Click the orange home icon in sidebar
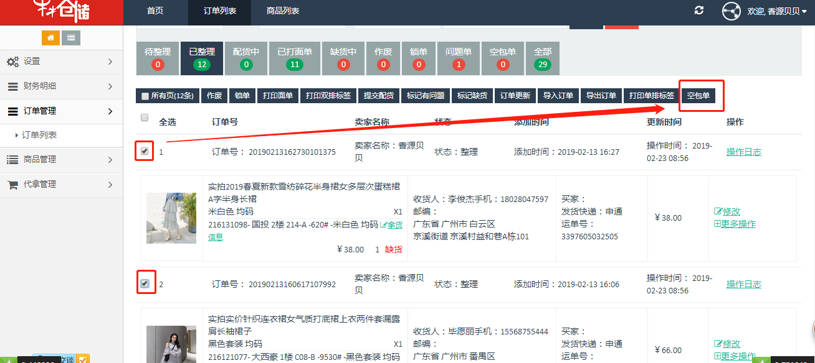The image size is (815, 363). tap(50, 37)
